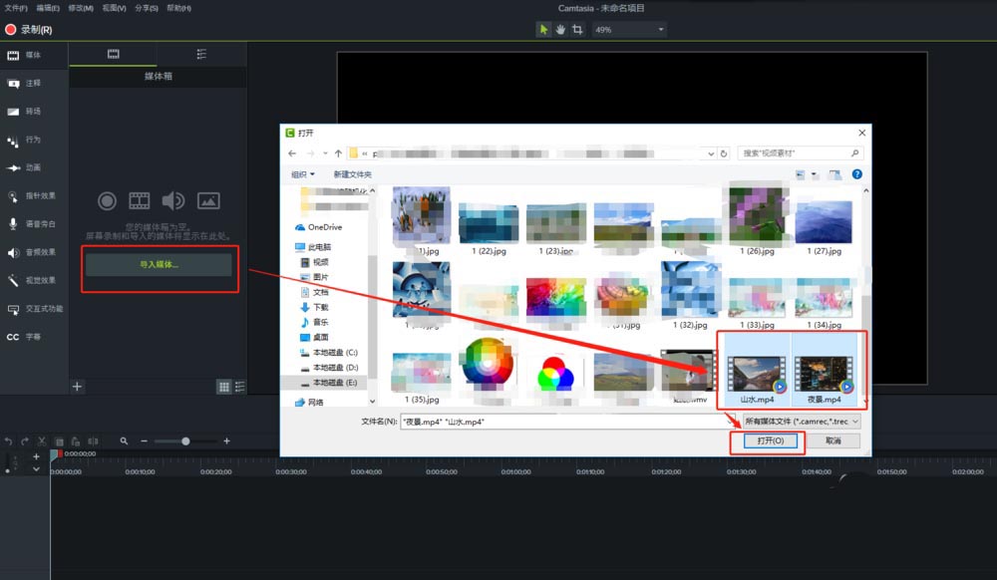Click the undo arrow on timeline toolbar
The image size is (997, 580).
coord(8,440)
